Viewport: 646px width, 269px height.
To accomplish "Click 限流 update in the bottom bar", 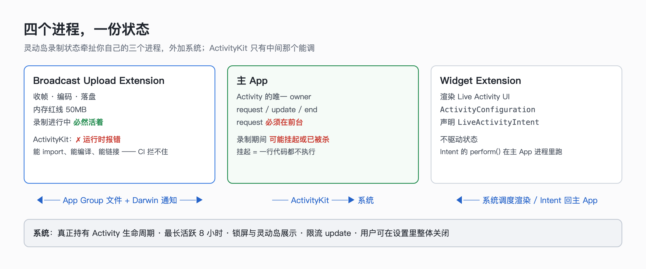I will click(329, 233).
